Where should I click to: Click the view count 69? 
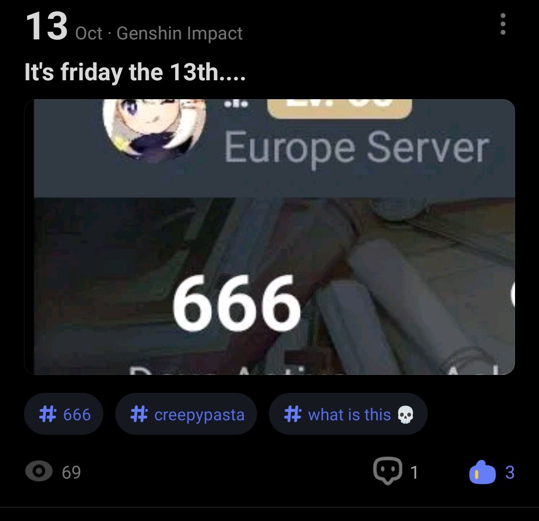tap(71, 472)
